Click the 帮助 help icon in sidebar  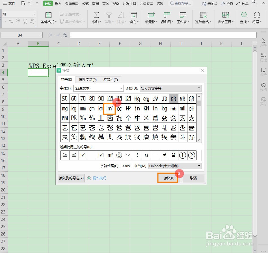263,87
